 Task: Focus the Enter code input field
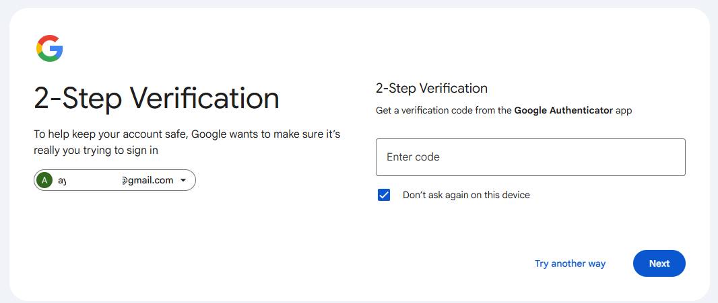[530, 157]
